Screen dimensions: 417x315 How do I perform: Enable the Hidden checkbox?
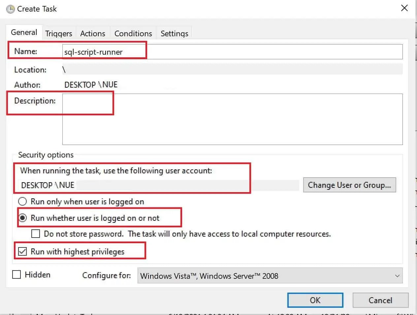click(16, 274)
